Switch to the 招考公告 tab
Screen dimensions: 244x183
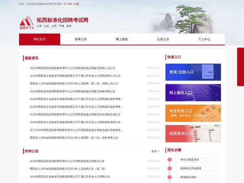point(81,39)
